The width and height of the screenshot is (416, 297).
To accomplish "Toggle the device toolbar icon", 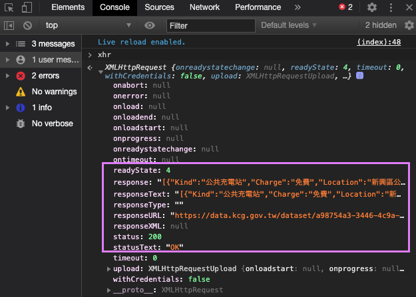I will point(27,8).
